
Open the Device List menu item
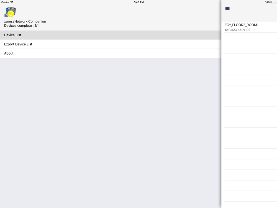[111, 35]
